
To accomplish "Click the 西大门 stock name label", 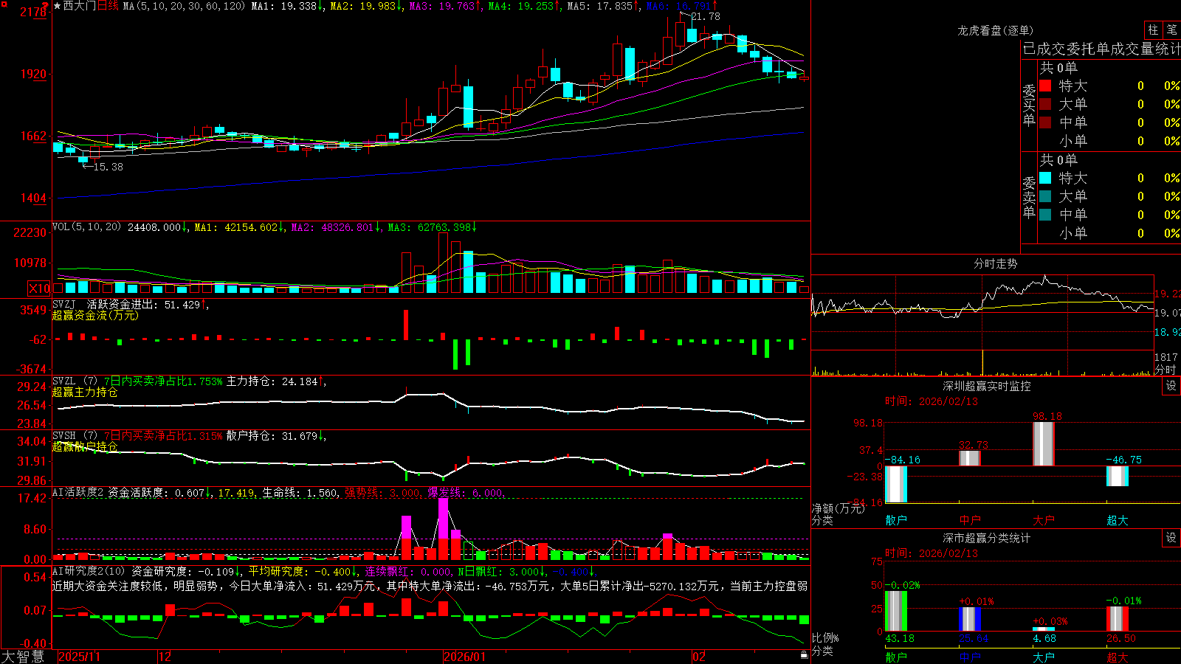I will click(x=79, y=6).
